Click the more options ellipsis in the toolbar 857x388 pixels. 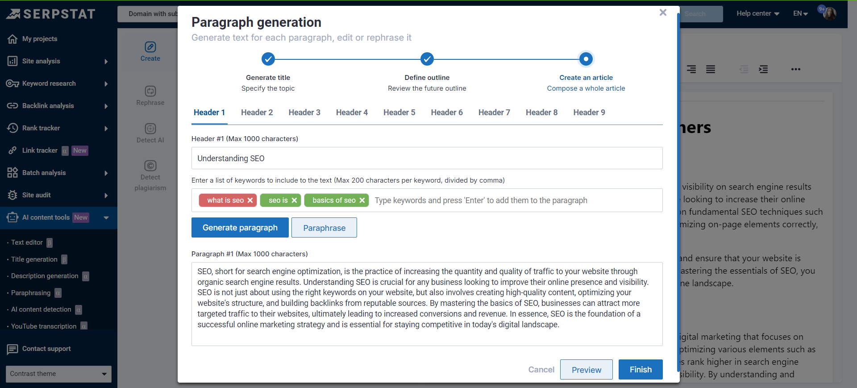[795, 69]
